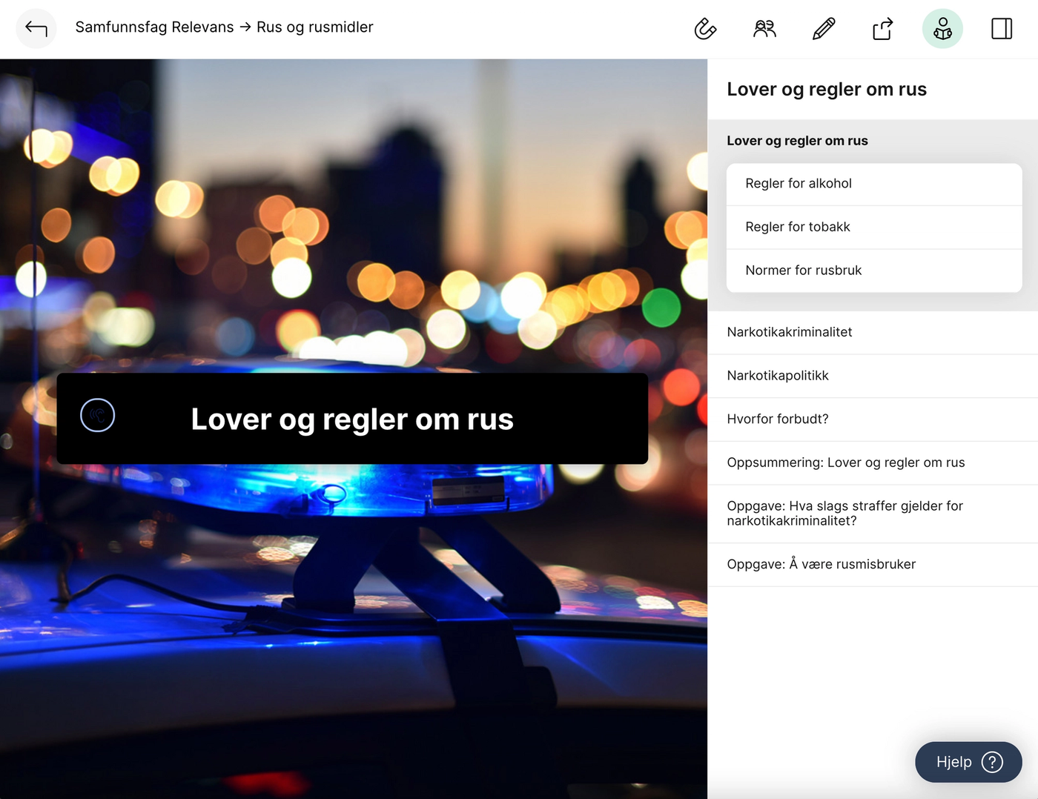Open the Rus og rusmidler breadcrumb
Screen dimensions: 1038x799
(315, 27)
